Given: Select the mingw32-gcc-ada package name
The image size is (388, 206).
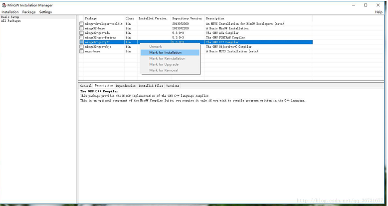Looking at the screenshot, I should tap(97, 33).
